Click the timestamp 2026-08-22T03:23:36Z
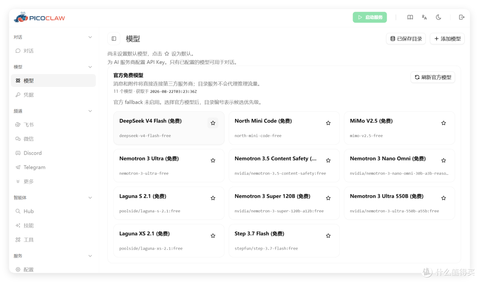Image resolution: width=479 pixels, height=282 pixels. [x=173, y=91]
